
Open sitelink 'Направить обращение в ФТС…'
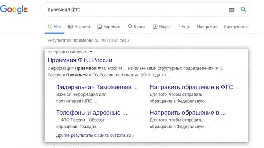click(194, 87)
